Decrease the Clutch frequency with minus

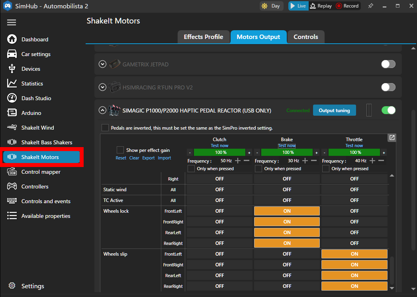tap(247, 161)
